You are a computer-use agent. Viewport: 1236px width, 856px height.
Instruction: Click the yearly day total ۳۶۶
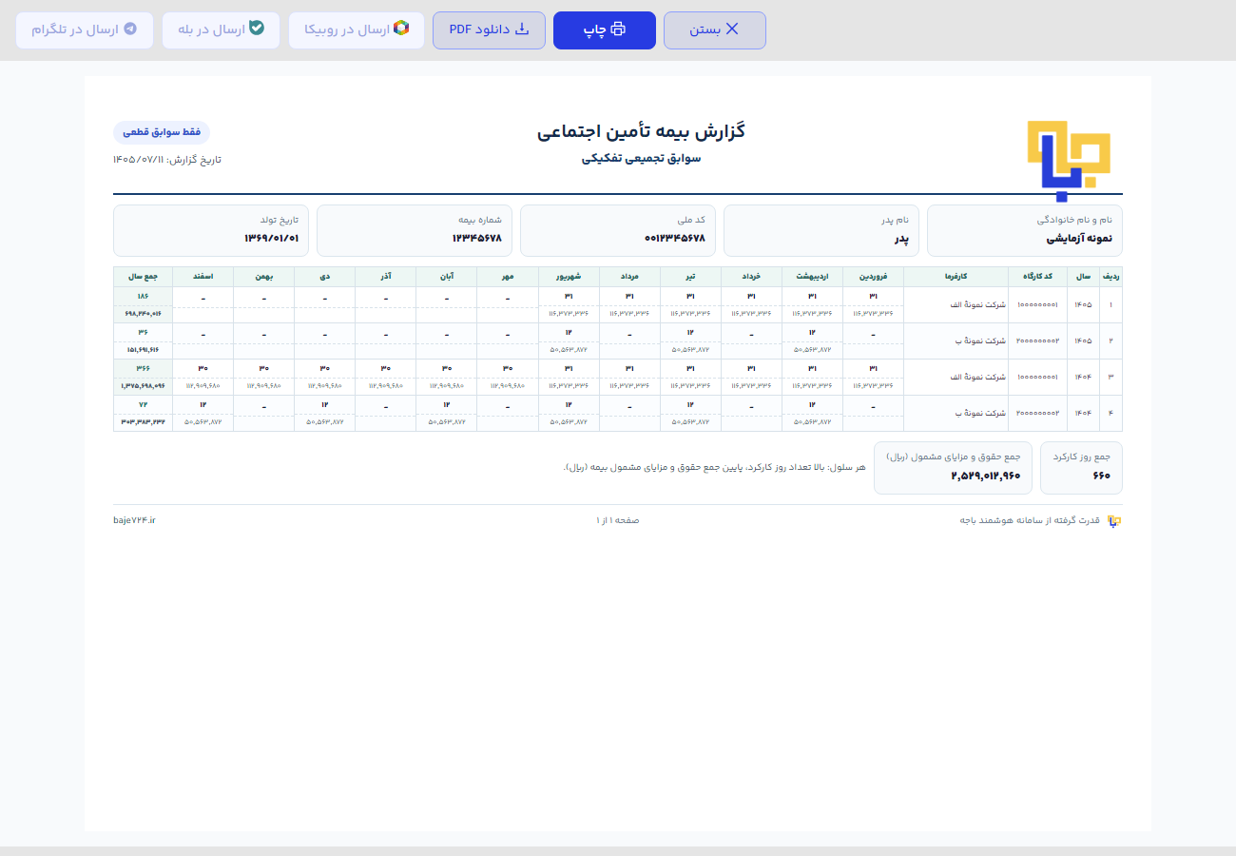[143, 368]
